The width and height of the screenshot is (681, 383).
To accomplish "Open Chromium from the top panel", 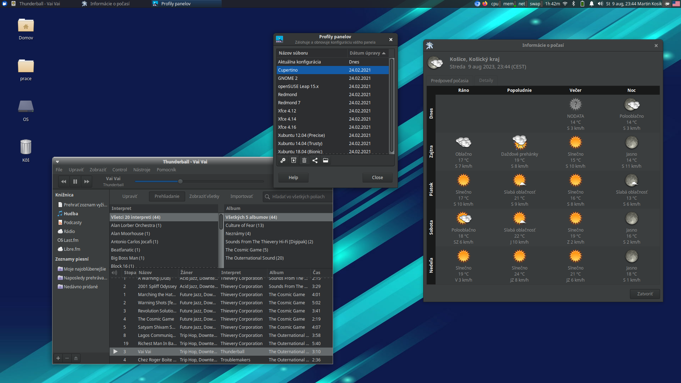I will pyautogui.click(x=477, y=4).
